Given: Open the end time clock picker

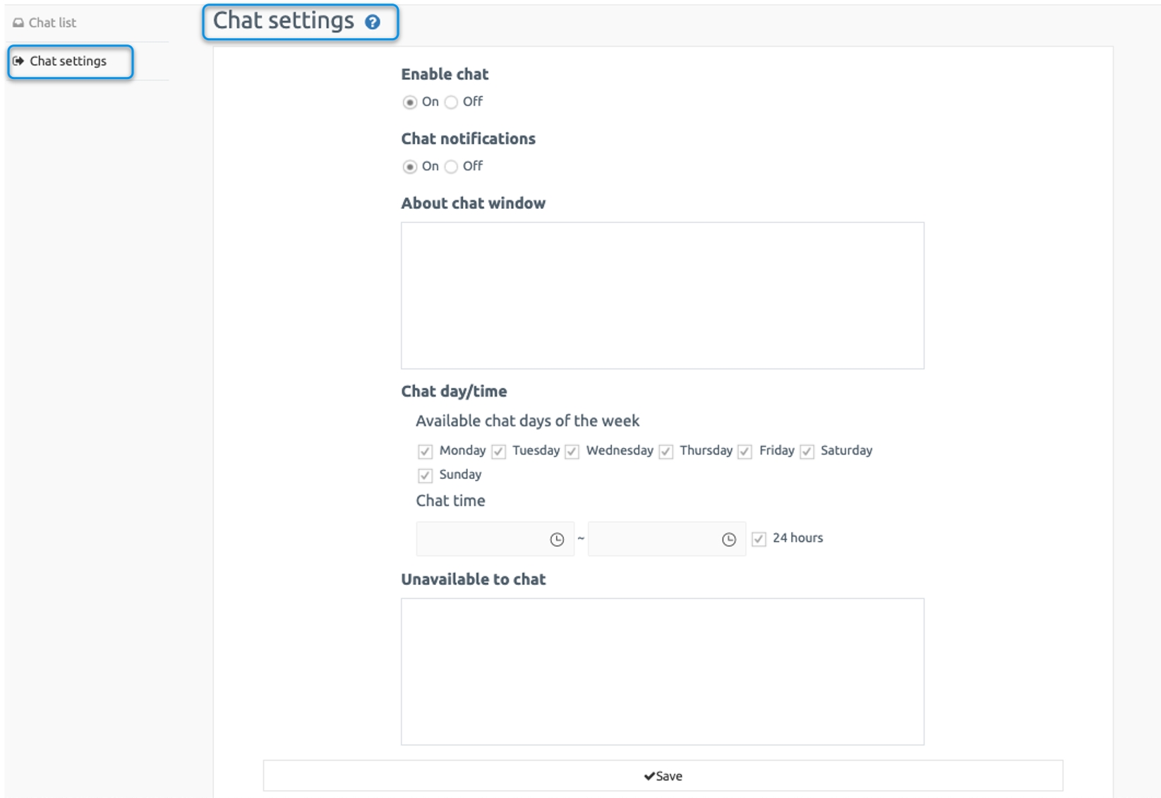Looking at the screenshot, I should pos(729,540).
